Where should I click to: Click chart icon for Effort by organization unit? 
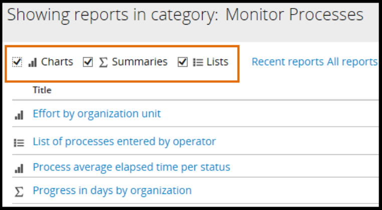click(x=19, y=115)
